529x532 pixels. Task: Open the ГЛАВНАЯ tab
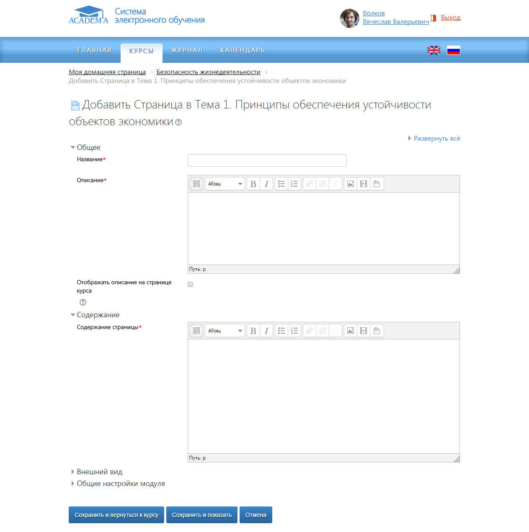tap(95, 50)
